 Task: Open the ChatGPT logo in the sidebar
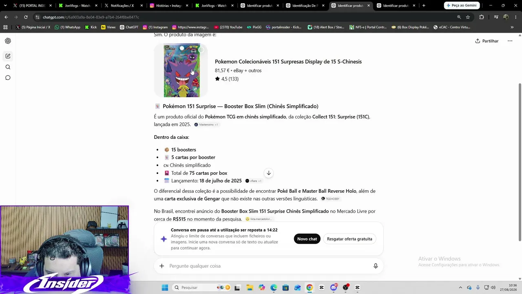pos(8,41)
